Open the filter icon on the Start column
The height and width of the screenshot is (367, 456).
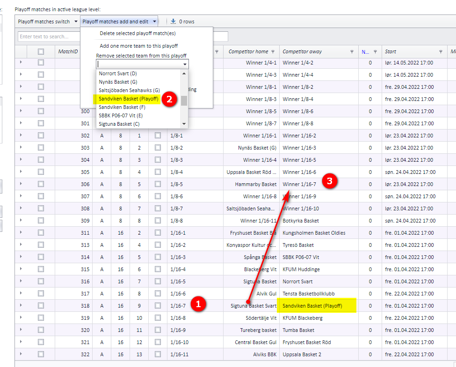441,51
